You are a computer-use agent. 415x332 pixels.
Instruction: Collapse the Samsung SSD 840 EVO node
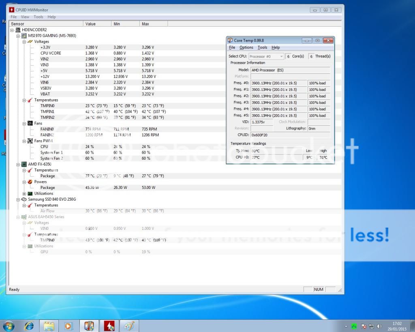tap(18, 199)
